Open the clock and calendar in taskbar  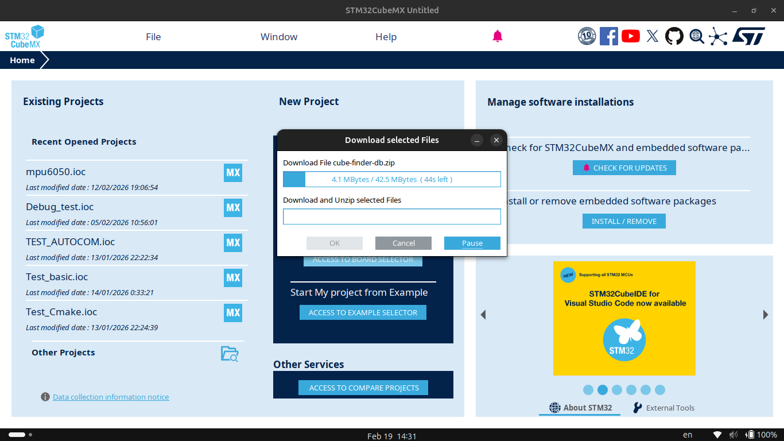tap(392, 436)
